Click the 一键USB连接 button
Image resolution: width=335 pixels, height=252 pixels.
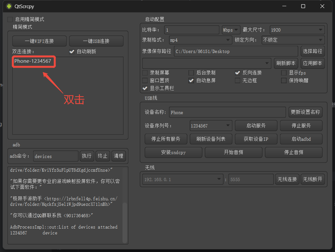[96, 41]
